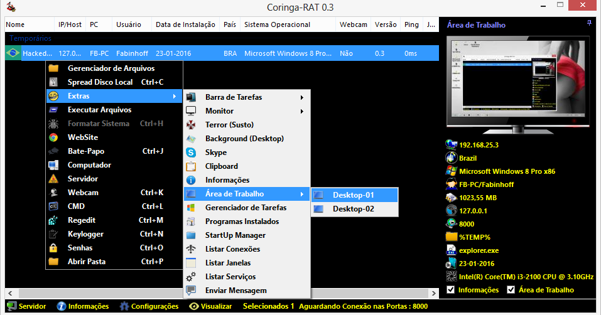
Task: Select Desktop-02 from the submenu
Action: (355, 209)
